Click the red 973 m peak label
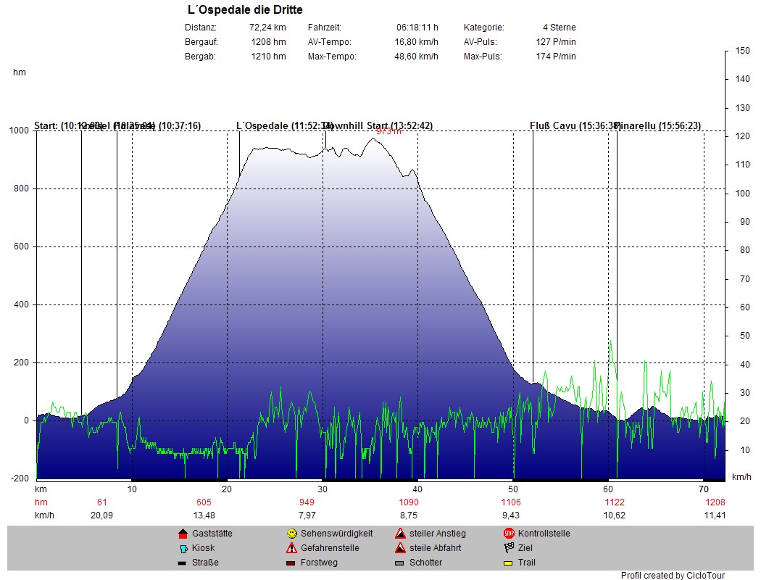 (x=388, y=133)
